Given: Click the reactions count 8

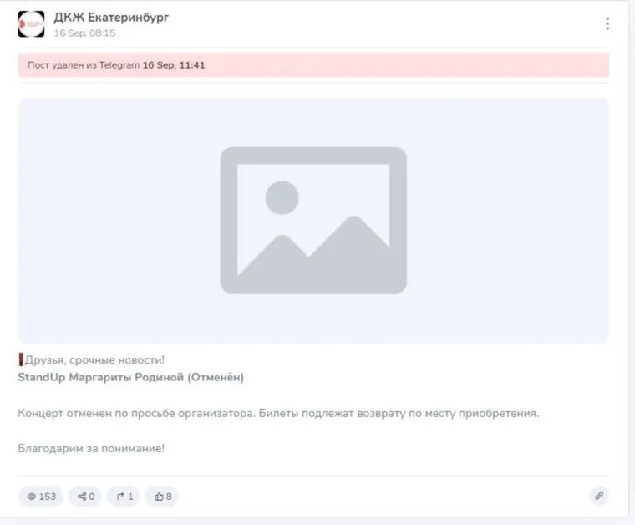Looking at the screenshot, I should point(169,497).
